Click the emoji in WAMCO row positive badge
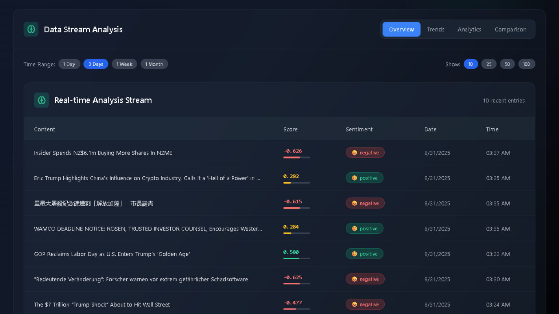The width and height of the screenshot is (559, 314). point(354,229)
